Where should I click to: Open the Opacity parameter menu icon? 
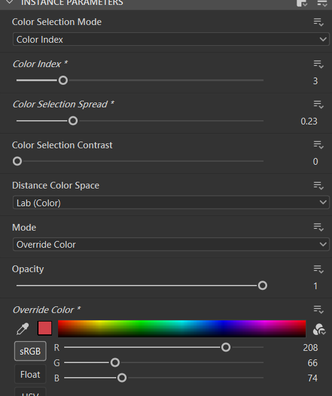(319, 269)
